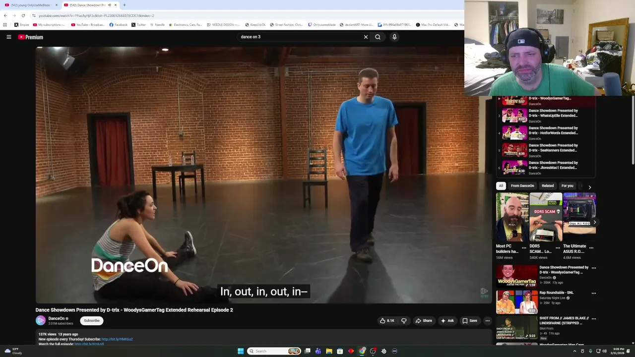Play playlist item HotforWords Extended
Screen dimensions: 635x357
pos(546,133)
